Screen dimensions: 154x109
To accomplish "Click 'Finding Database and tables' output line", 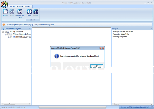I will (x=123, y=32).
